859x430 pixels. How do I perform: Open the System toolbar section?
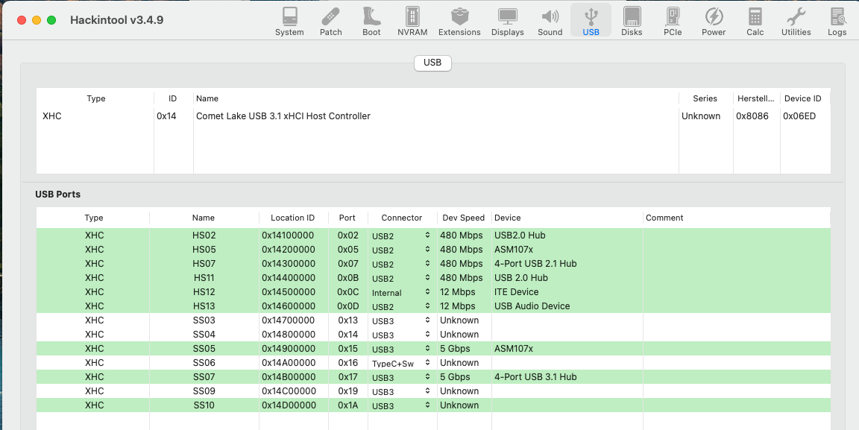289,21
